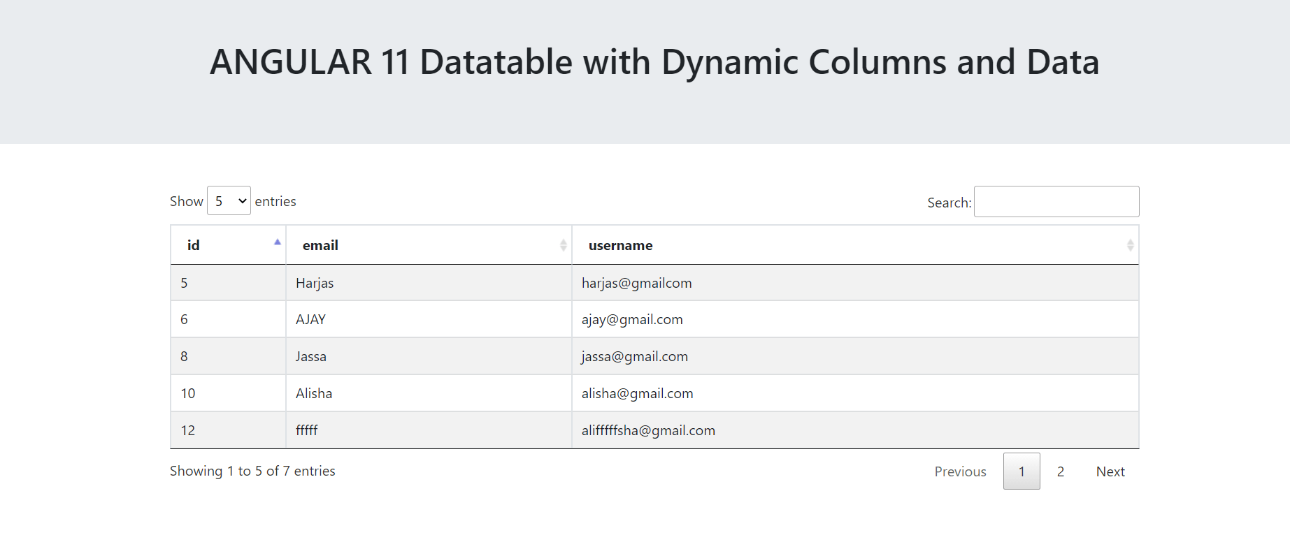Go to the Next page
This screenshot has height=542, width=1290.
click(1110, 471)
